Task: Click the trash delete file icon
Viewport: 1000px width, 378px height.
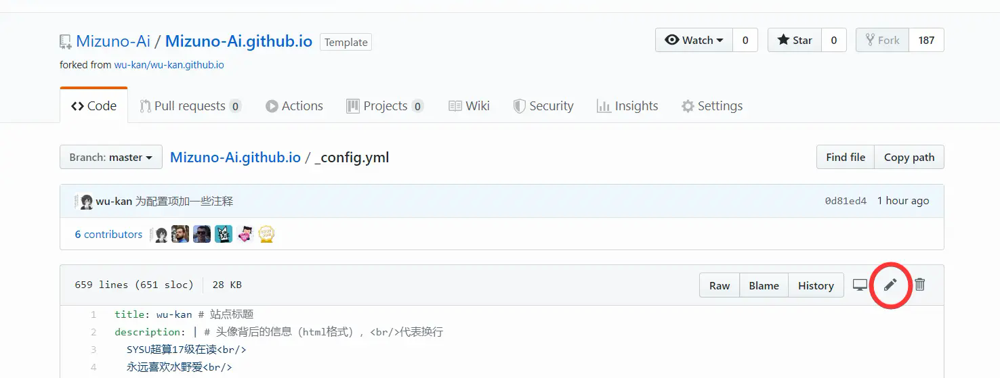Action: (x=919, y=285)
